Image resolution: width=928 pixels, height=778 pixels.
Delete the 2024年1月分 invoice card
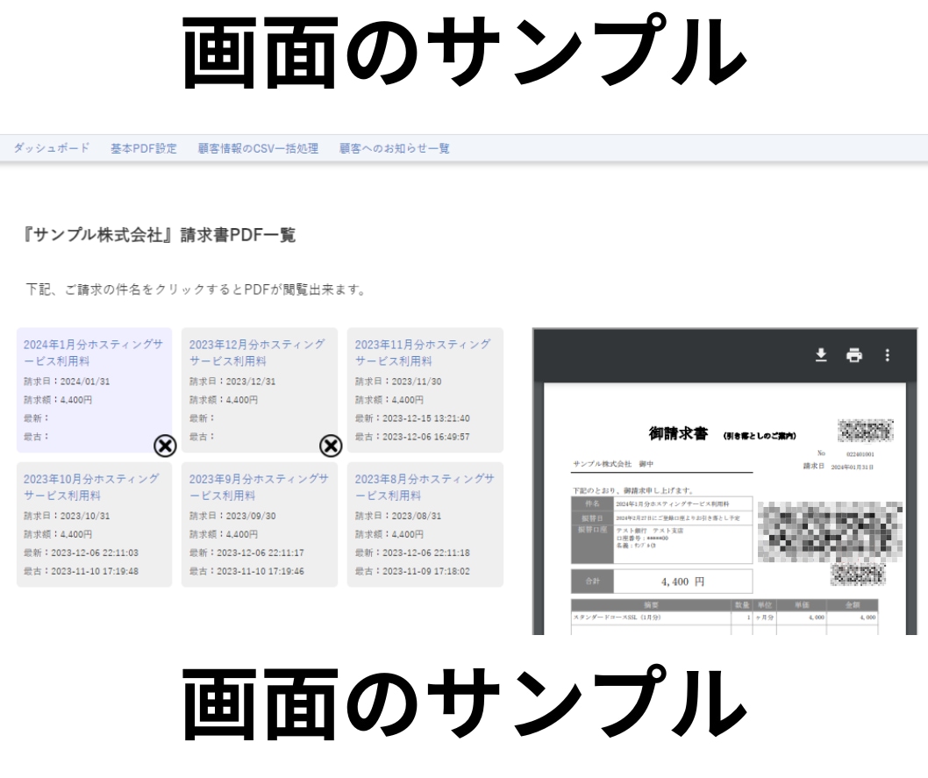[165, 446]
